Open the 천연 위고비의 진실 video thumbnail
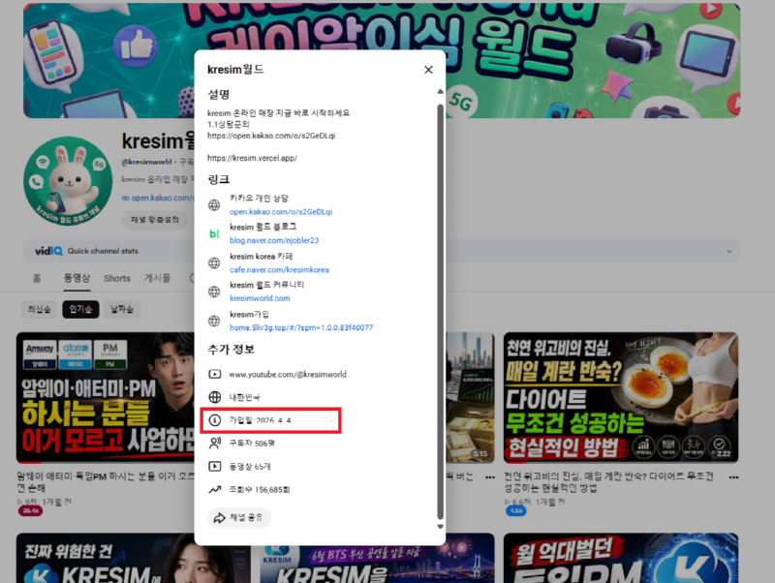This screenshot has width=775, height=583. tap(621, 398)
